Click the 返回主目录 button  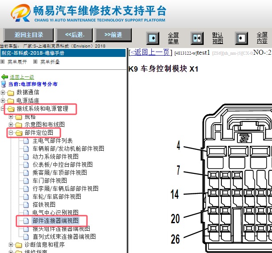(29, 35)
